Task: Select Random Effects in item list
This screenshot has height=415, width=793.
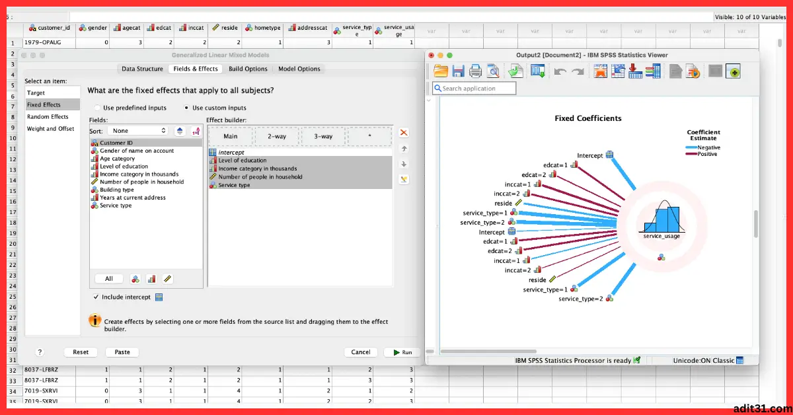Action: [52, 117]
